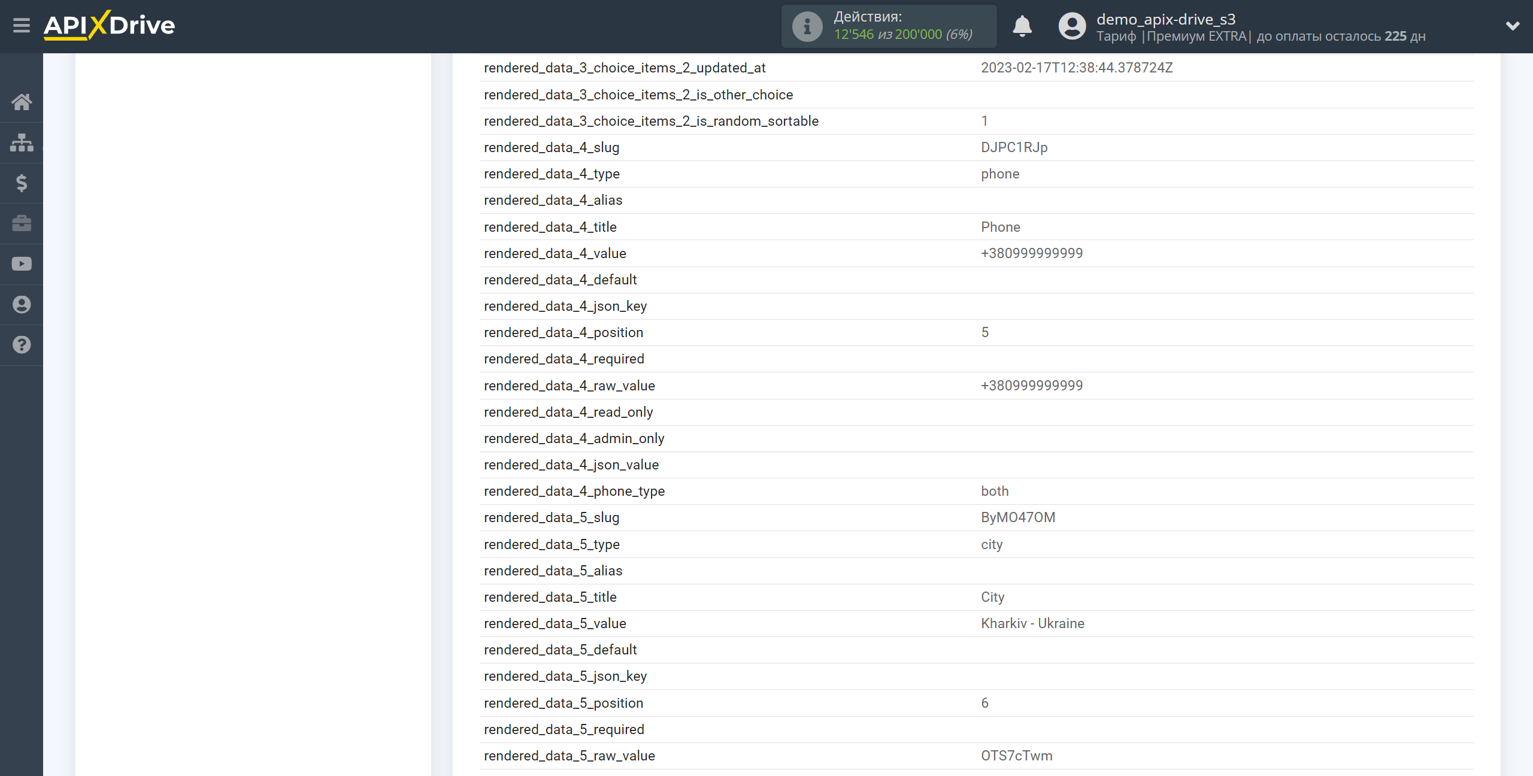Select the timestamp 2023-02-17T12:38:44.378724Z

coord(1077,68)
